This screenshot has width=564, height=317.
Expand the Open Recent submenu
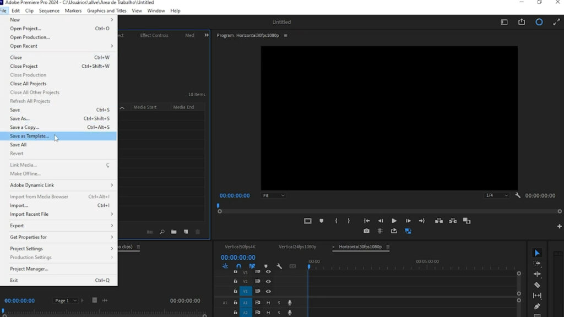pos(58,46)
